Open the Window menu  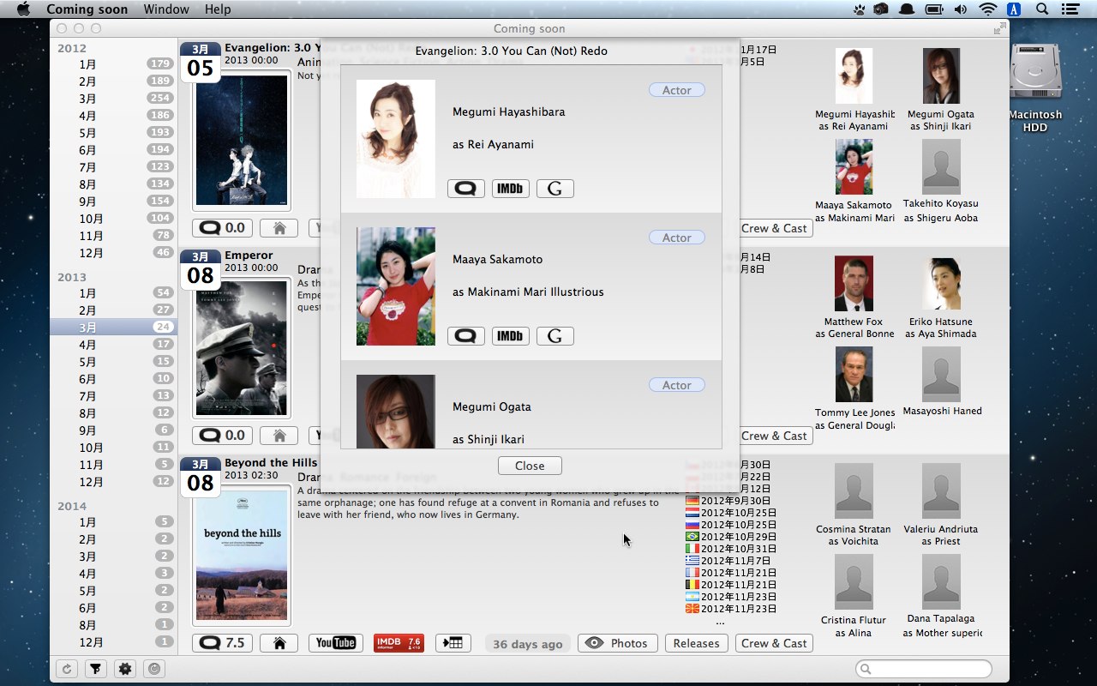click(x=166, y=9)
